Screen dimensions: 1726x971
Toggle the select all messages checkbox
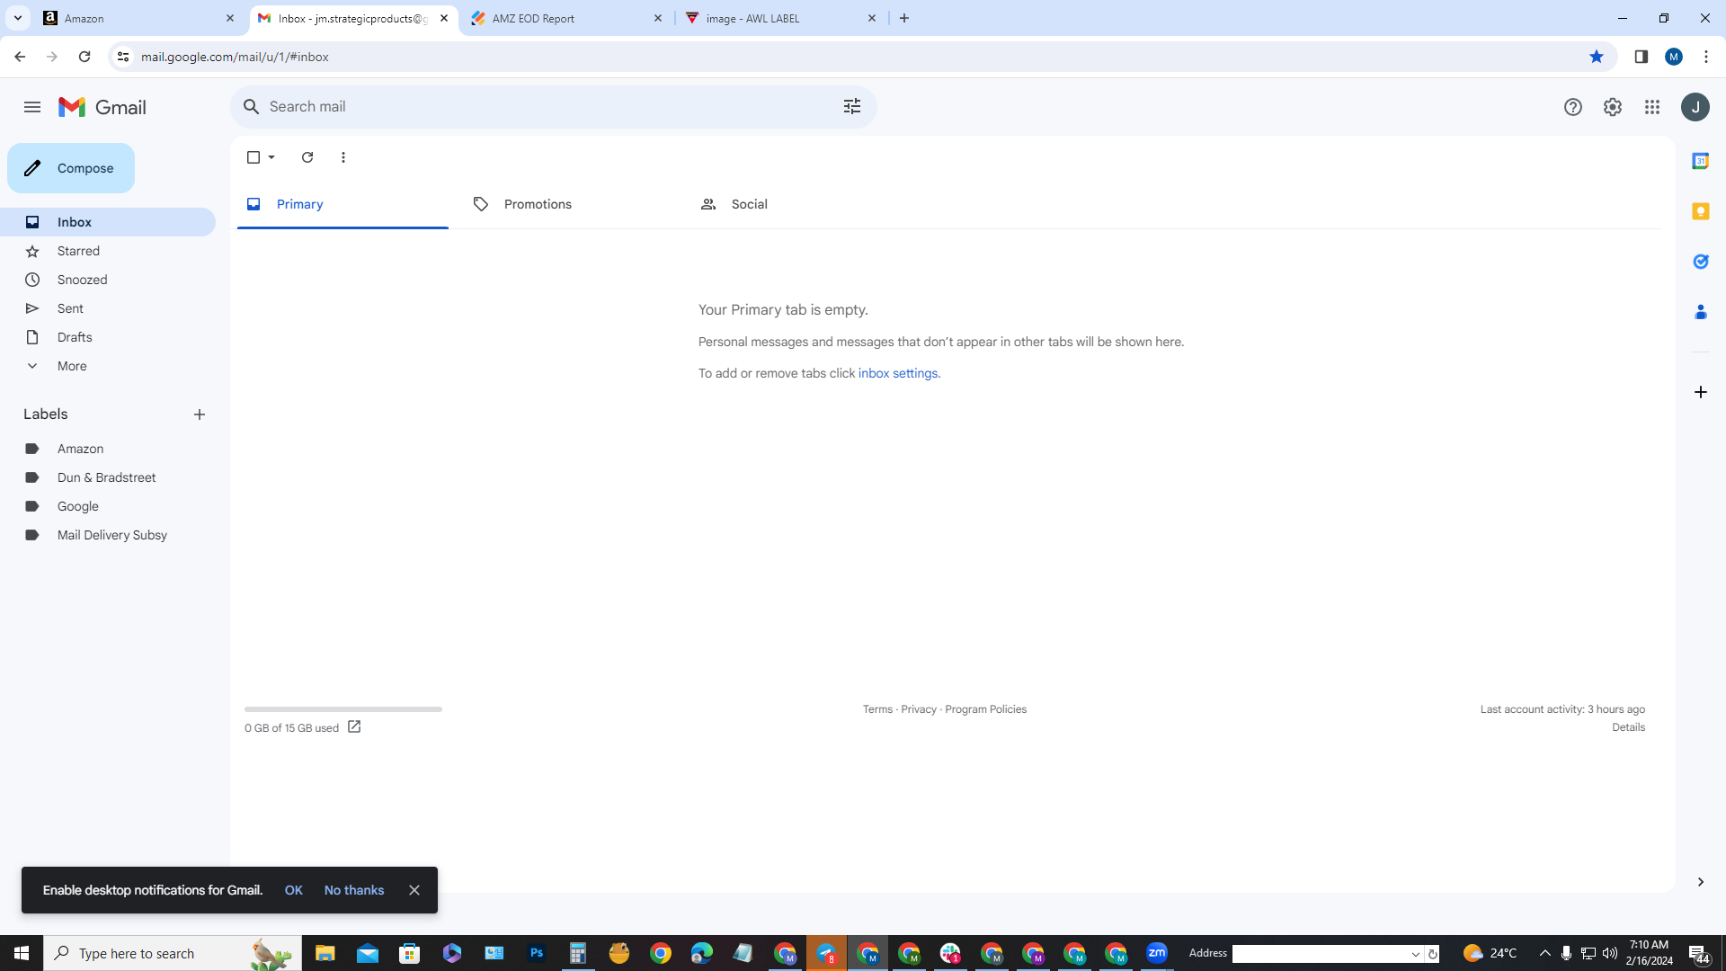click(254, 157)
